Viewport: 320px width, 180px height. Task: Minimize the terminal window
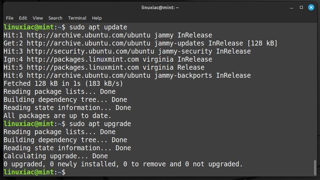click(292, 8)
